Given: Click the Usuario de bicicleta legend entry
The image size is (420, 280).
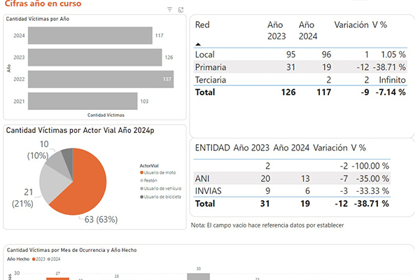Looking at the screenshot, I should 160,197.
